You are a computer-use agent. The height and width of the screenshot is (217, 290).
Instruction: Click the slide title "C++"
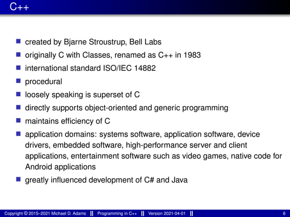tap(19, 7)
